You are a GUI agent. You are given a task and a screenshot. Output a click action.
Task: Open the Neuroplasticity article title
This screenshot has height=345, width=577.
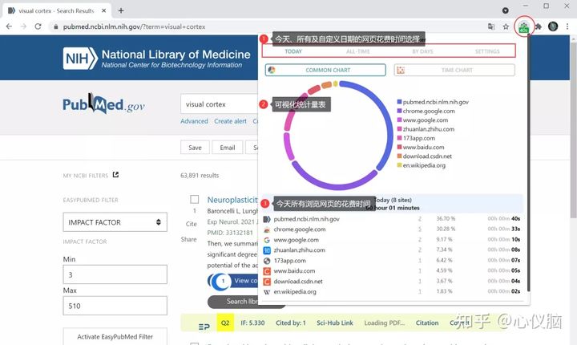[232, 200]
